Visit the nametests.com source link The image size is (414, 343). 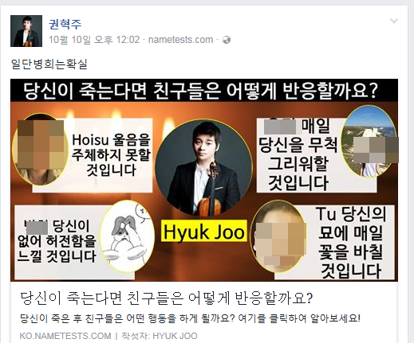pos(180,40)
